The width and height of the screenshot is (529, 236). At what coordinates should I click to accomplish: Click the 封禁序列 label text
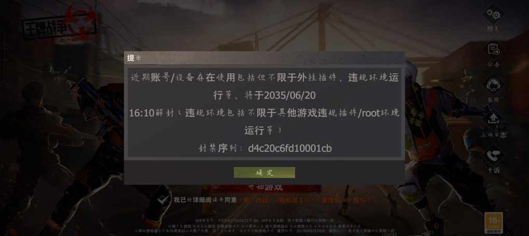coord(218,148)
